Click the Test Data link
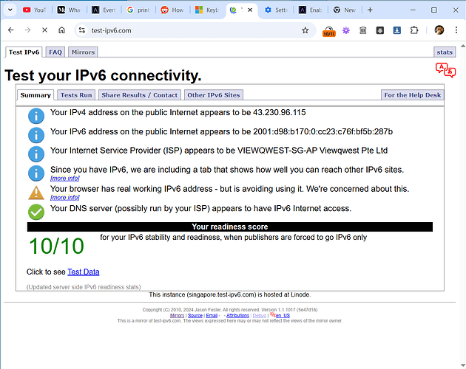Viewport: 466px width, 369px height. point(83,272)
